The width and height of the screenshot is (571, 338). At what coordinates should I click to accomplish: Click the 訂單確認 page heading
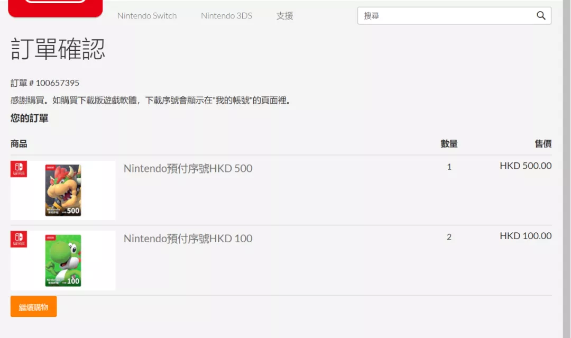coord(58,49)
